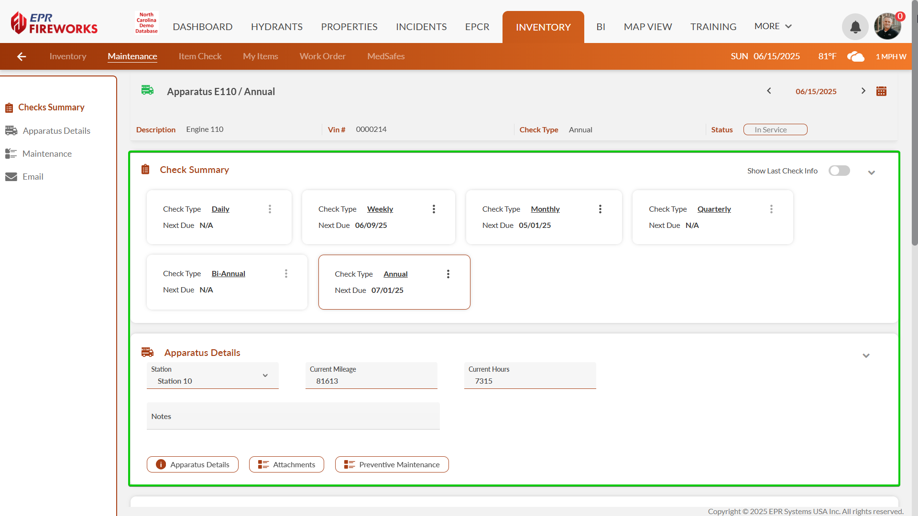The width and height of the screenshot is (918, 516).
Task: Switch to the Work Order tab
Action: [322, 56]
